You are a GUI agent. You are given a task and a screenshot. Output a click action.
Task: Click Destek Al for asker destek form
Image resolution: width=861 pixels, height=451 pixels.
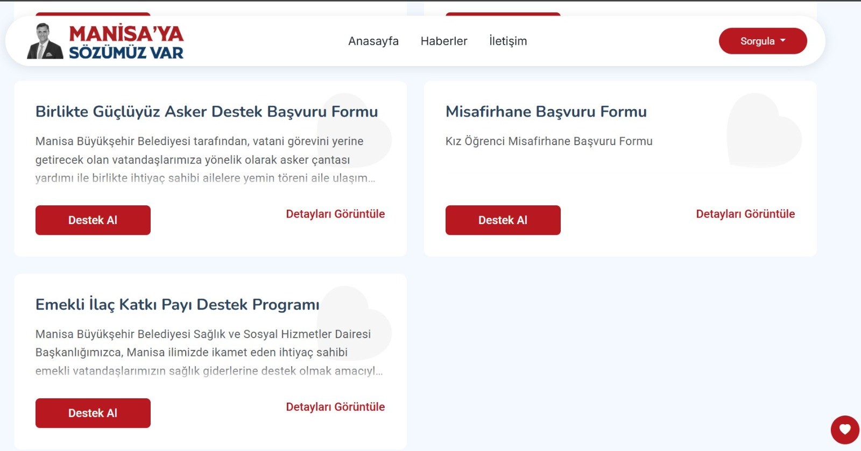92,220
